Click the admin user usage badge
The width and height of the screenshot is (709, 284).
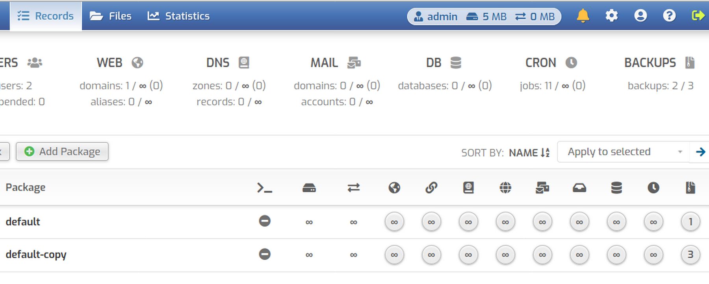(x=484, y=16)
